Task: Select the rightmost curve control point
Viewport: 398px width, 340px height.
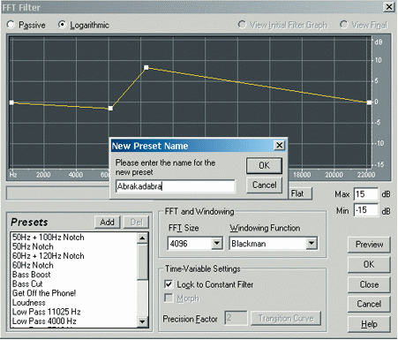Action: coord(369,102)
